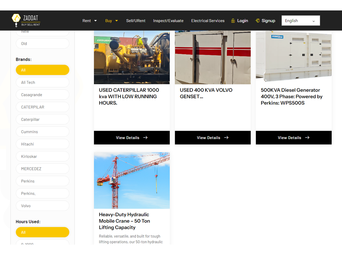Image resolution: width=342 pixels, height=256 pixels.
Task: Open Inspect/Evaluate page
Action: point(168,21)
